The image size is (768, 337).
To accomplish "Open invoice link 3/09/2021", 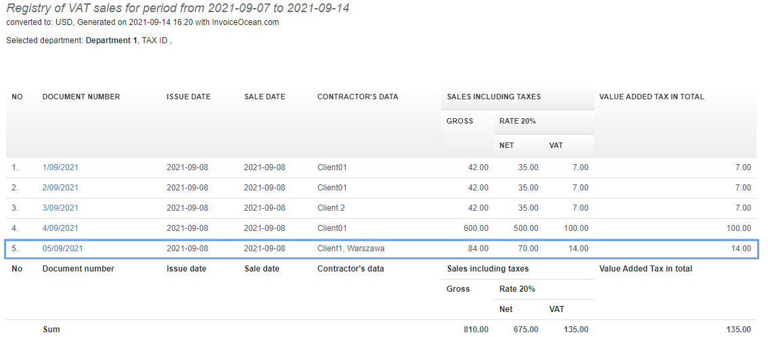I will [x=60, y=208].
